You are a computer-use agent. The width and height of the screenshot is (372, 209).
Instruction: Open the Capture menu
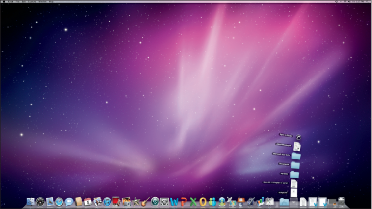pos(32,2)
